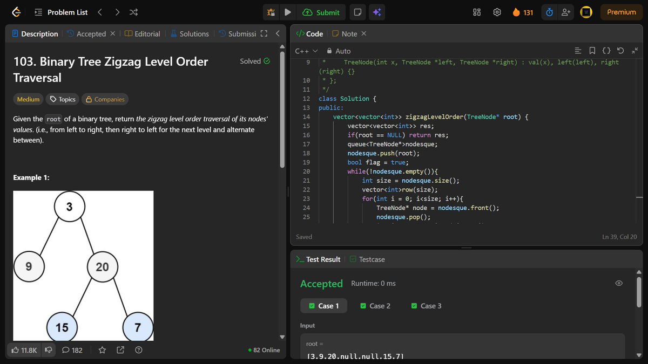Screen dimensions: 648x364
Task: Click into code line 19 bool flag
Action: (x=378, y=162)
